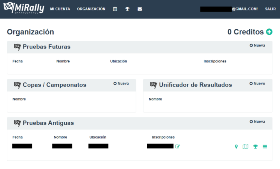280x169 pixels.
Task: Click the MiRally SmartControl logo
Action: pos(23,9)
